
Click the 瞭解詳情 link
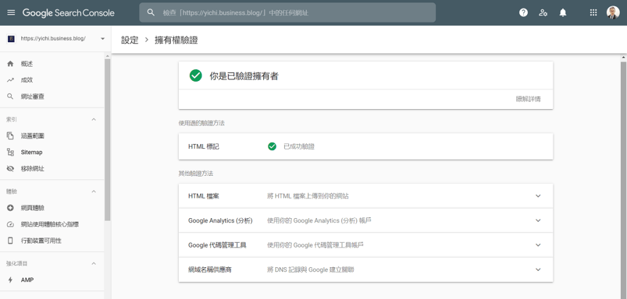point(528,99)
